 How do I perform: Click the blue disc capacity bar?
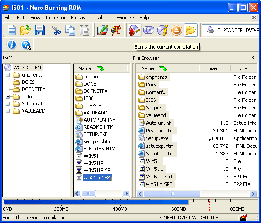[96, 202]
